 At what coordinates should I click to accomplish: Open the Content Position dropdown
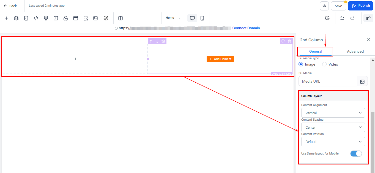(x=333, y=142)
